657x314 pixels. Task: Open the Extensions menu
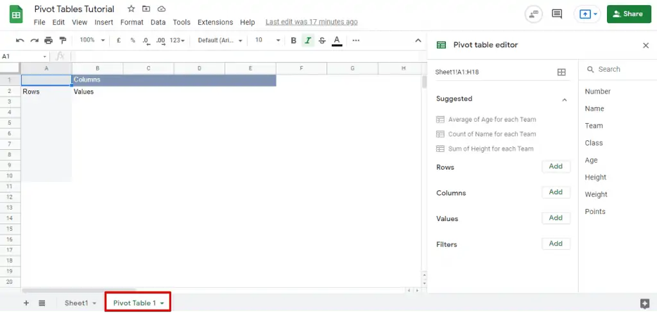click(x=216, y=22)
